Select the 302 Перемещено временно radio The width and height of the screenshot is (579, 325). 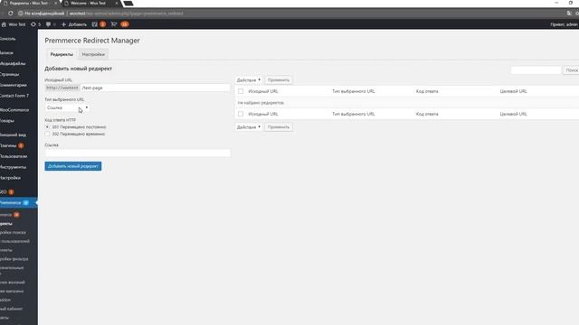point(47,134)
